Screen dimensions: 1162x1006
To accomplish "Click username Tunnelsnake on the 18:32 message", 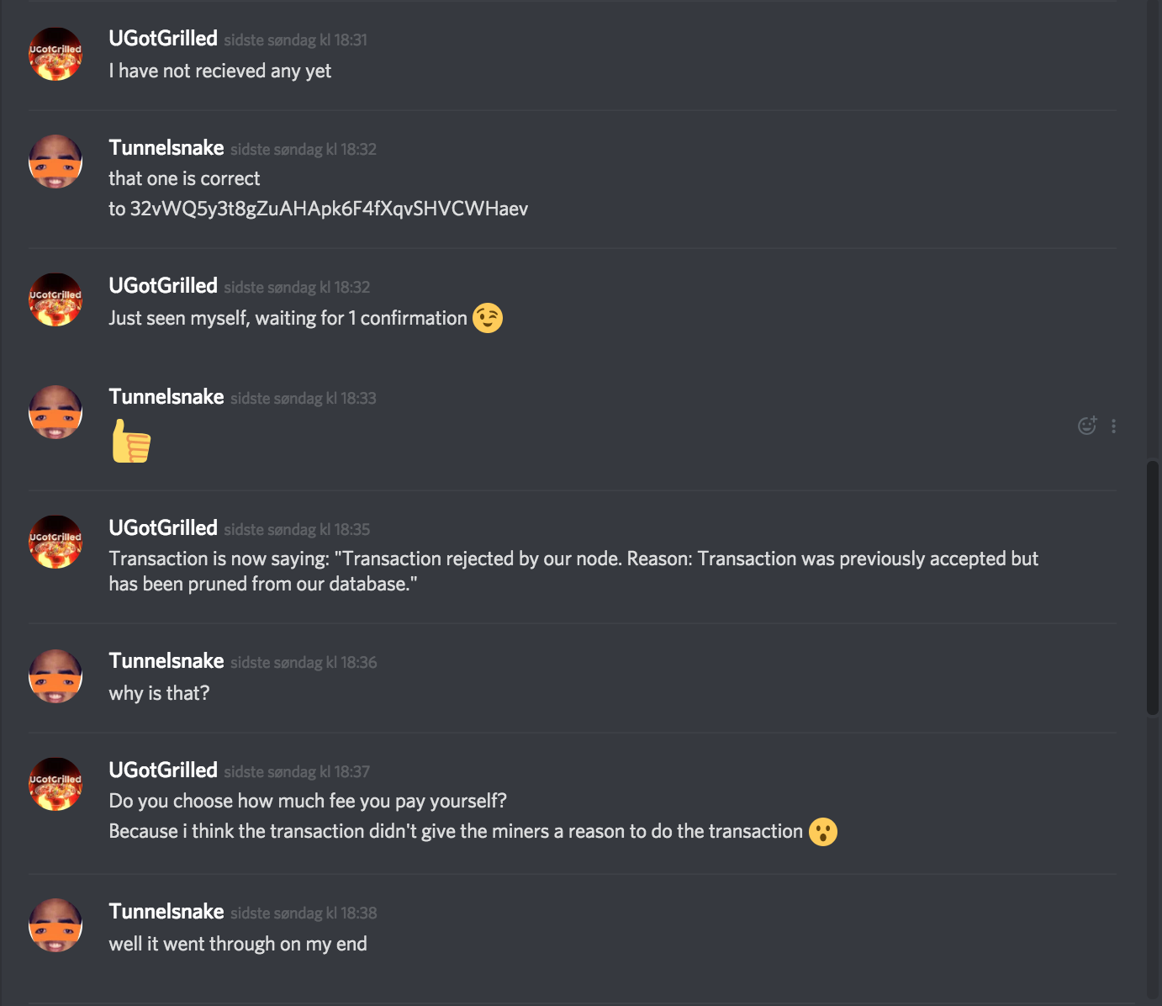I will point(166,148).
